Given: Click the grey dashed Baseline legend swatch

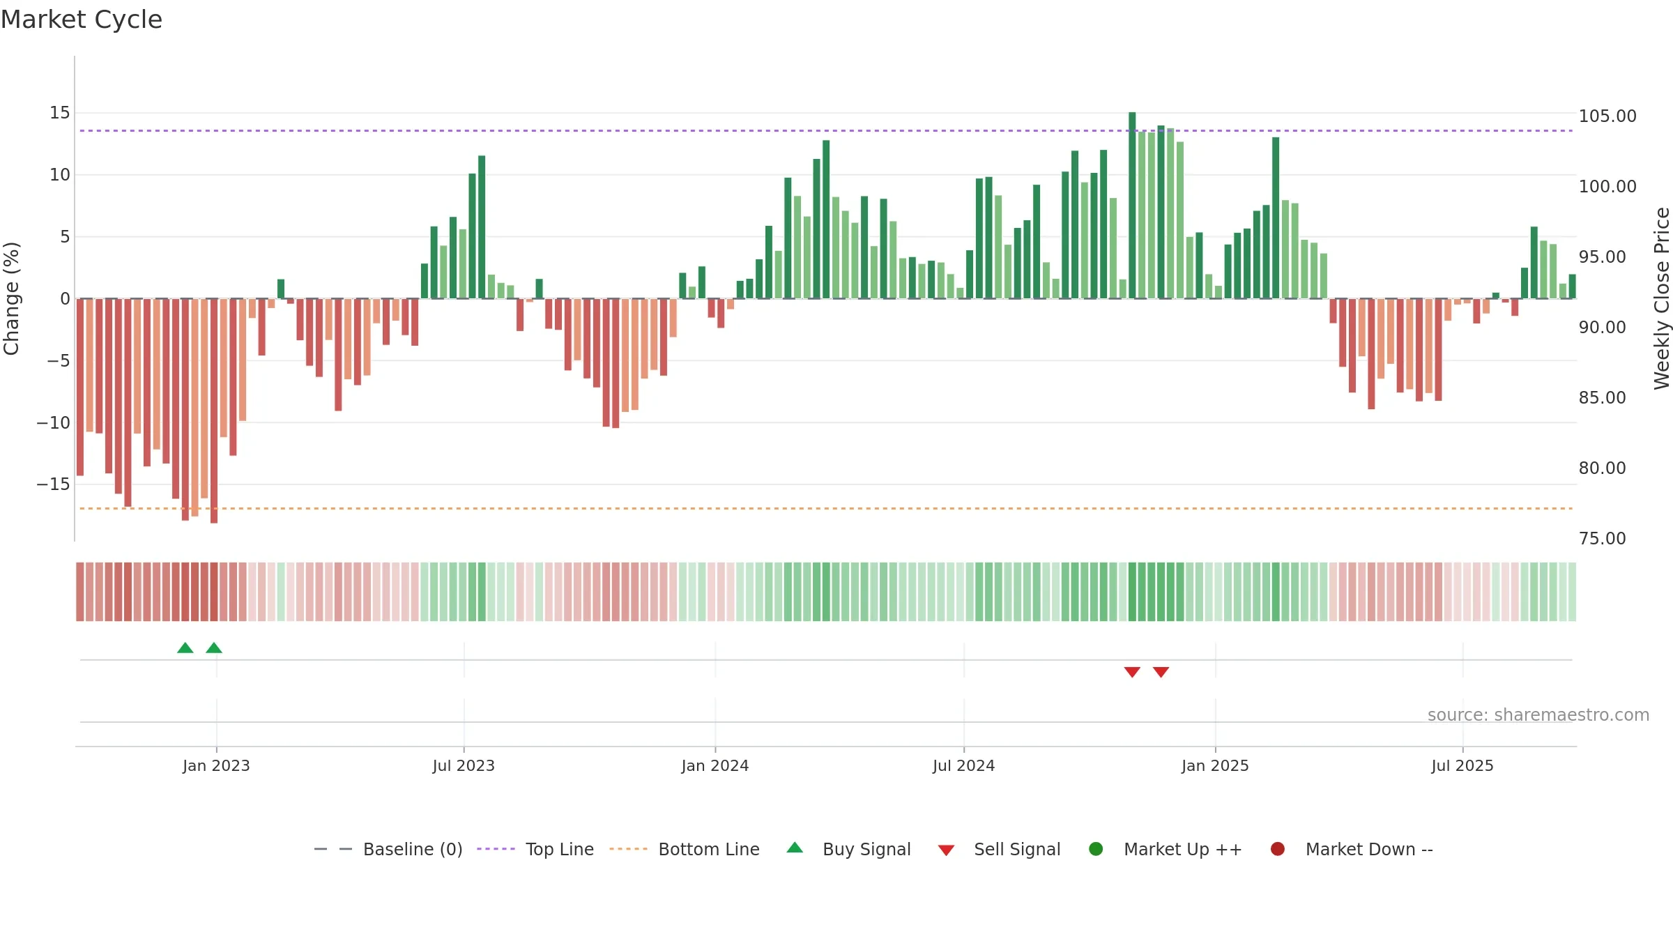Looking at the screenshot, I should (333, 849).
